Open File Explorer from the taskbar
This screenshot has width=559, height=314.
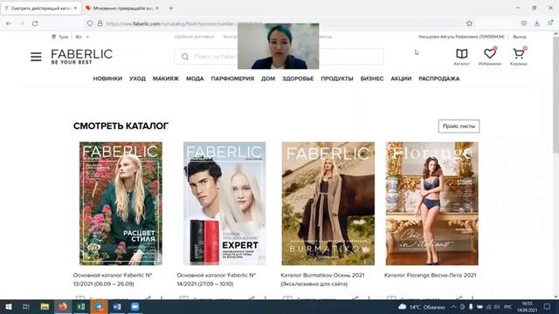(45, 307)
